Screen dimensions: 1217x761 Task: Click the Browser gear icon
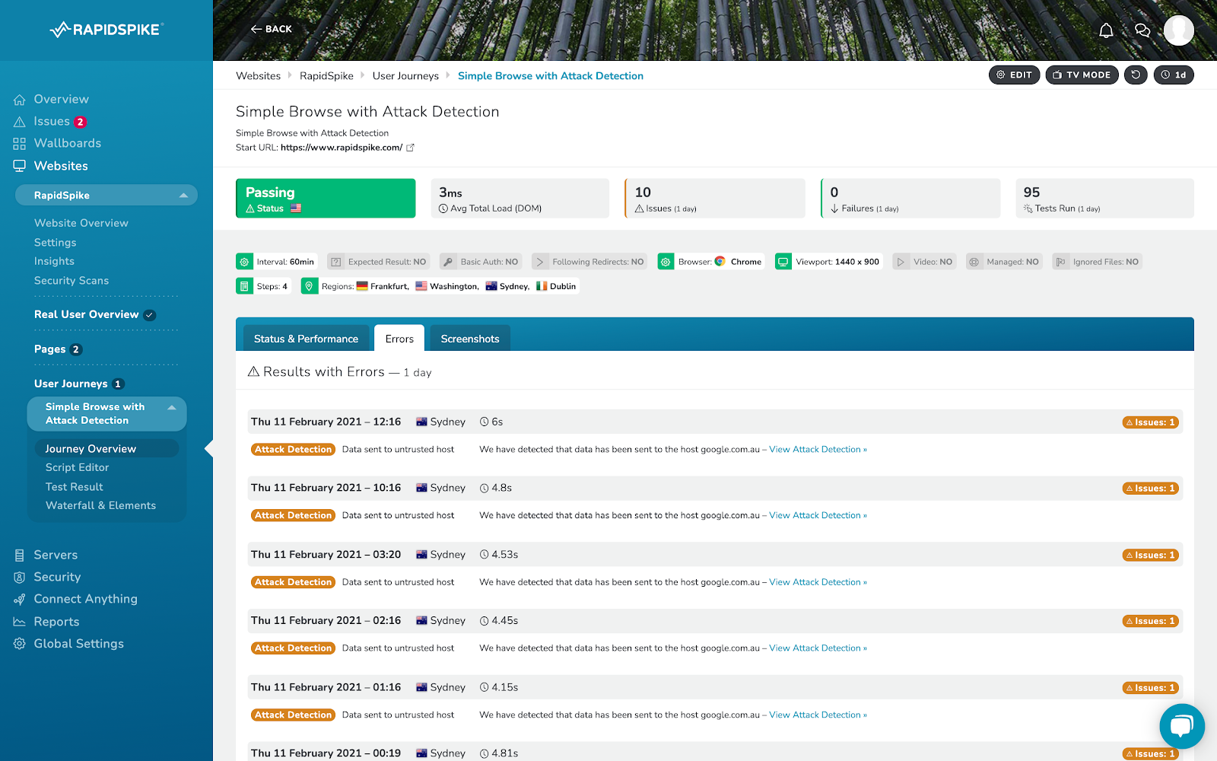[666, 262]
